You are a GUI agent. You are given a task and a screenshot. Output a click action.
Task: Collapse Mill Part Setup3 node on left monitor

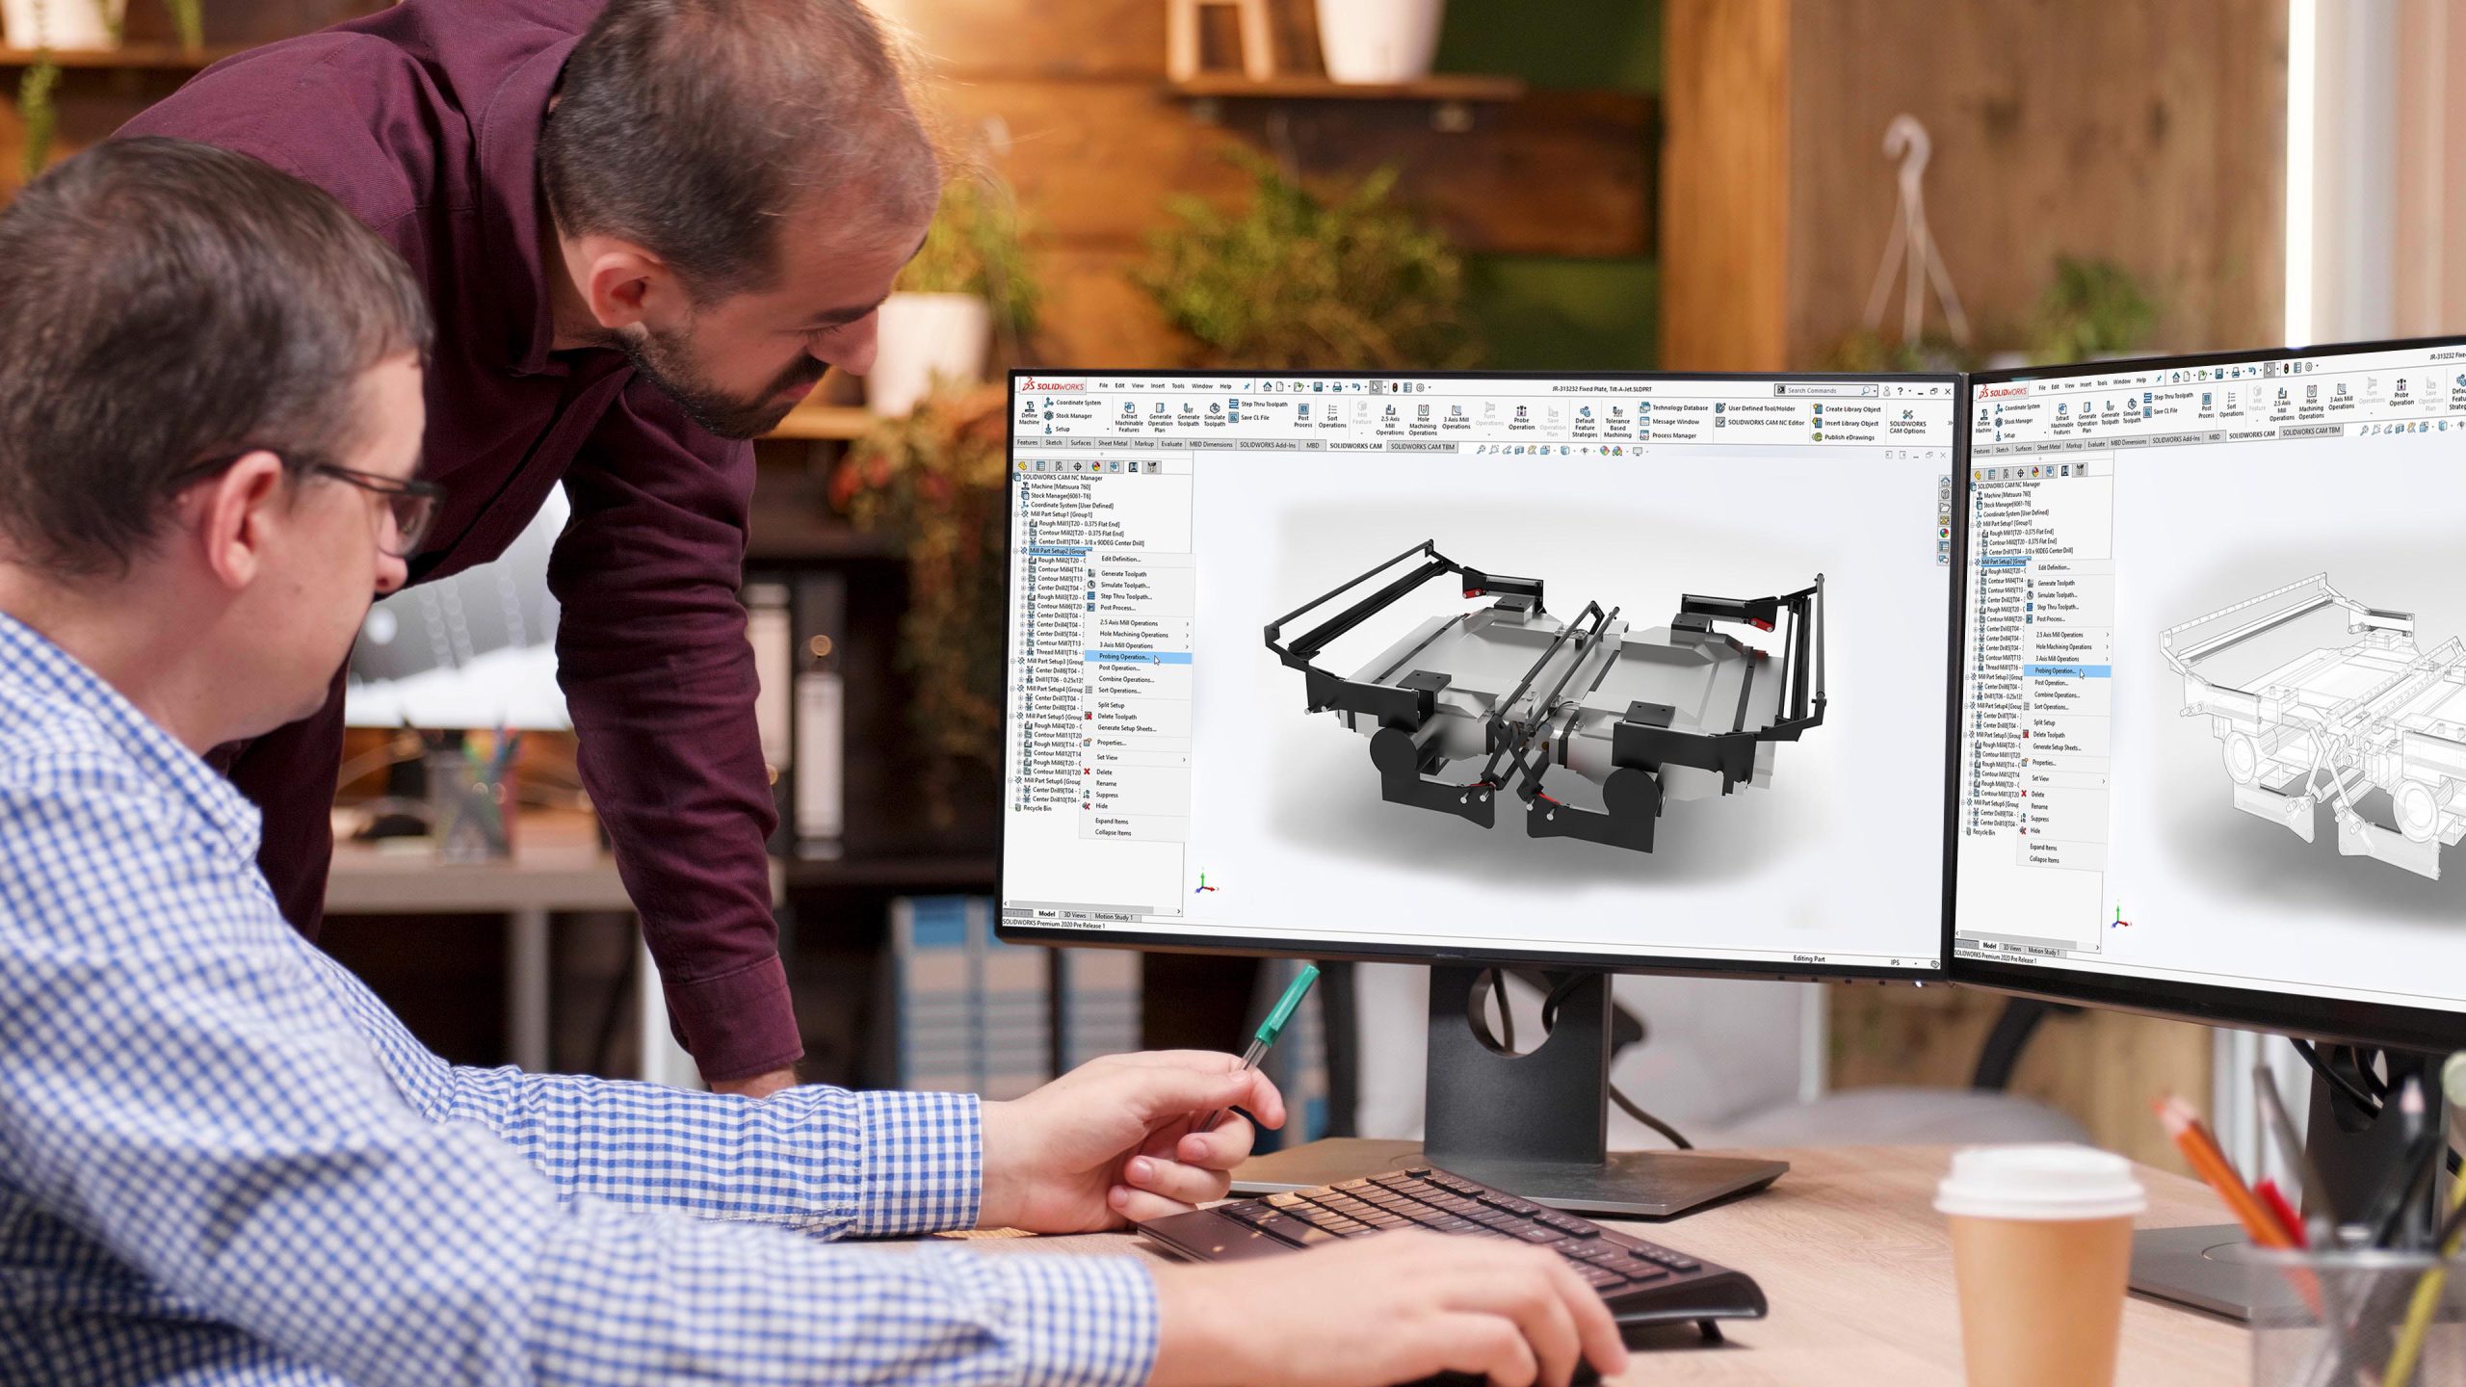pyautogui.click(x=1012, y=661)
